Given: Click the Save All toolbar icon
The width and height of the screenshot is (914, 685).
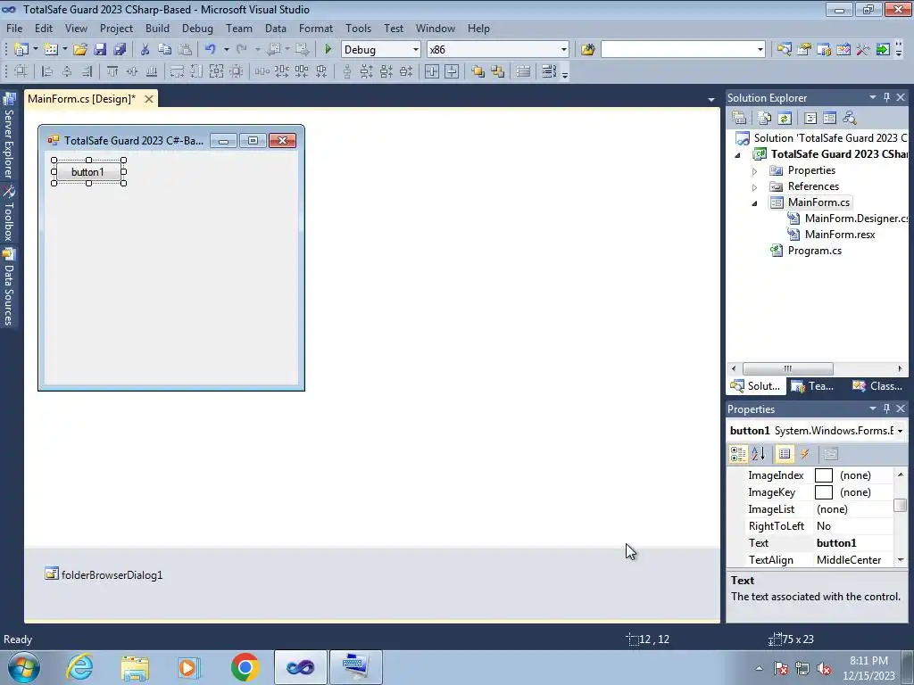Looking at the screenshot, I should coord(120,50).
